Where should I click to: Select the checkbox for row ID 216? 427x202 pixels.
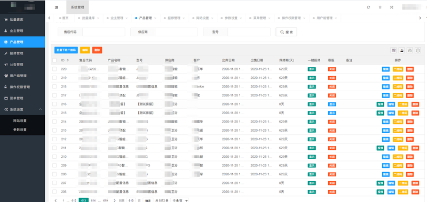coord(54,104)
